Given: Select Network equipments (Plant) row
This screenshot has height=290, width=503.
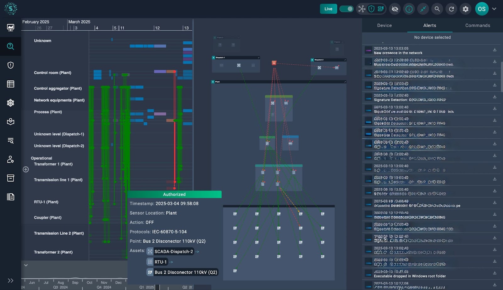Looking at the screenshot, I should [x=59, y=100].
